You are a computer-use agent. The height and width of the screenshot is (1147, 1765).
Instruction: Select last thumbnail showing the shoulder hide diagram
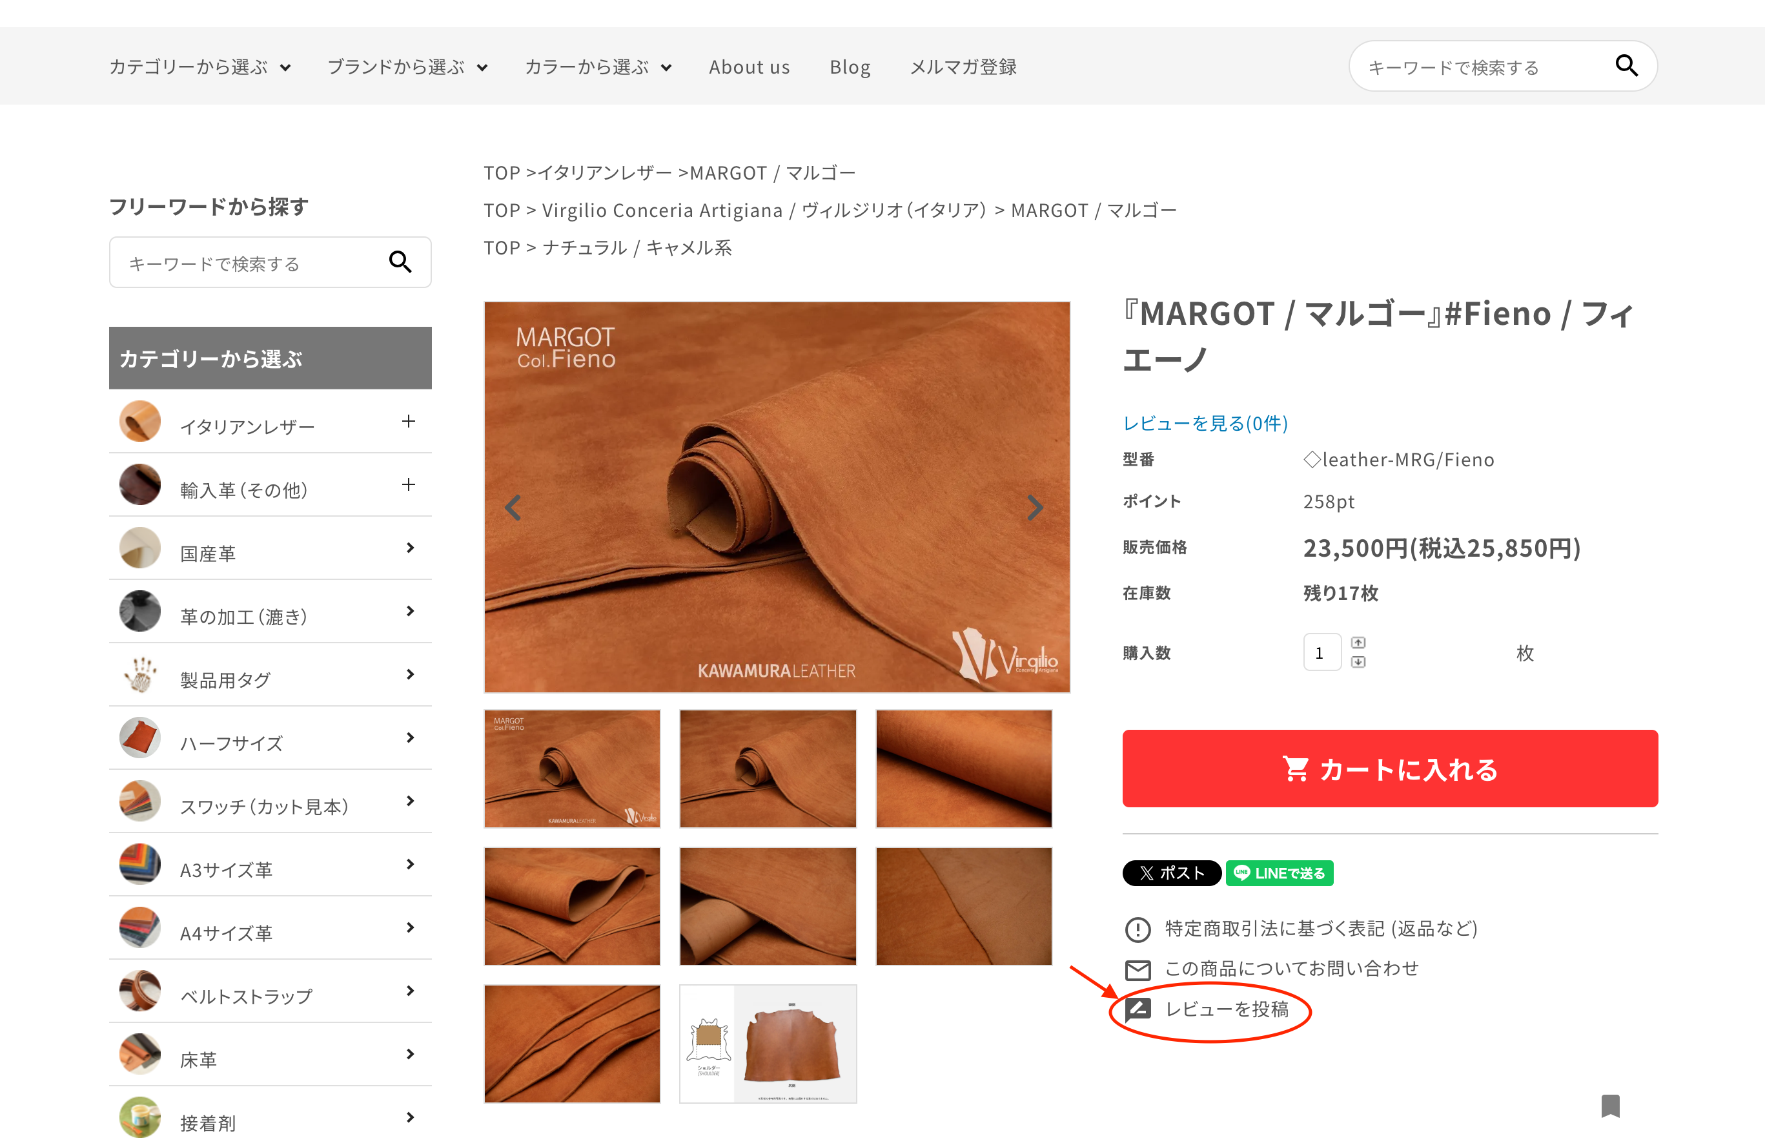tap(768, 1044)
